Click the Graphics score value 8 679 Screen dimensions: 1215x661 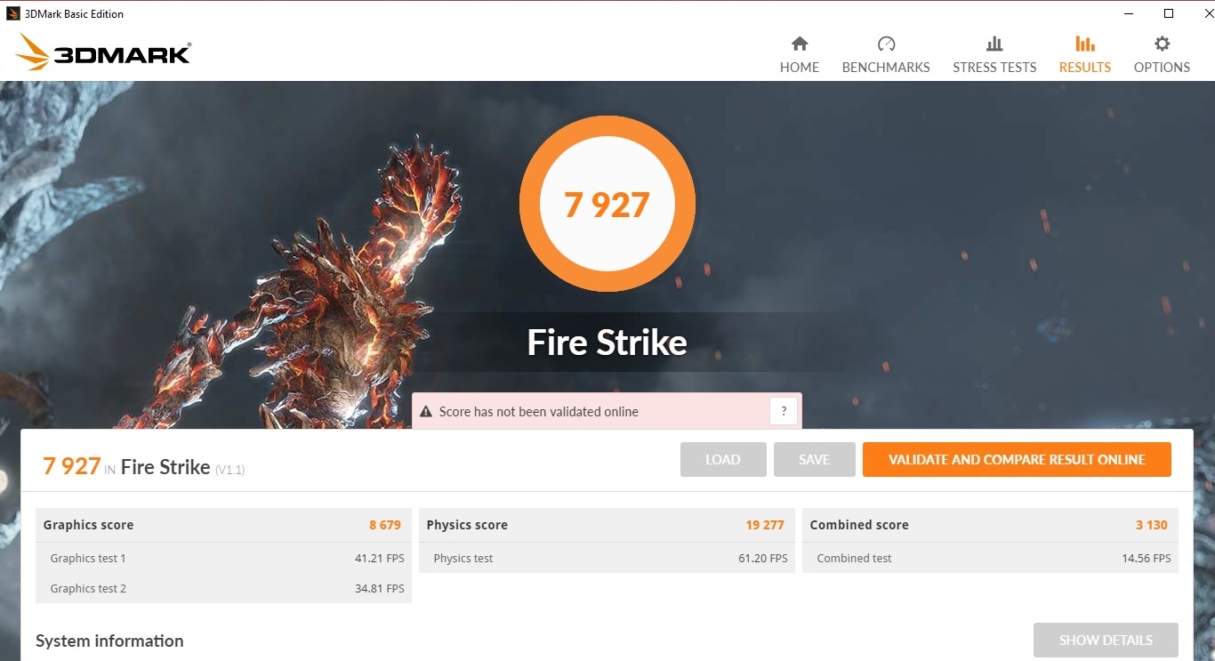point(385,525)
